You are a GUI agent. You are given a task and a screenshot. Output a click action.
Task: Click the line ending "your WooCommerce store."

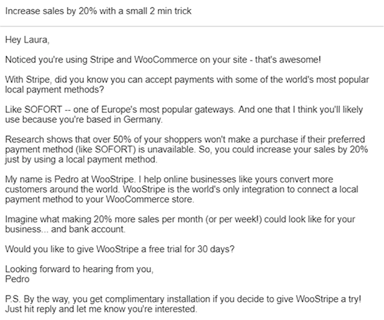point(99,199)
